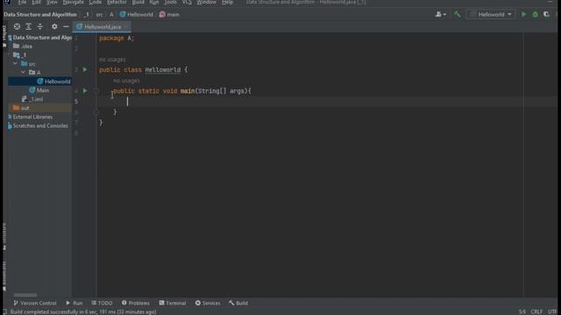The image size is (561, 315).
Task: Open the Help menu
Action: (227, 2)
